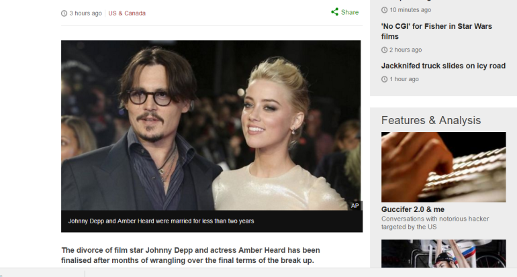Screen dimensions: 517x277
Task: Click the bold intro paragraph about the divorce
Action: (x=191, y=256)
